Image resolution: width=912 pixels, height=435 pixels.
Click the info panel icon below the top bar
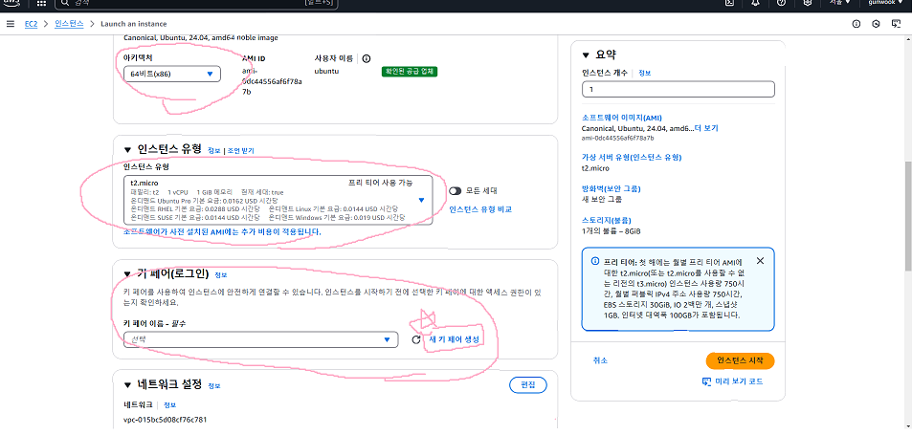coord(856,24)
